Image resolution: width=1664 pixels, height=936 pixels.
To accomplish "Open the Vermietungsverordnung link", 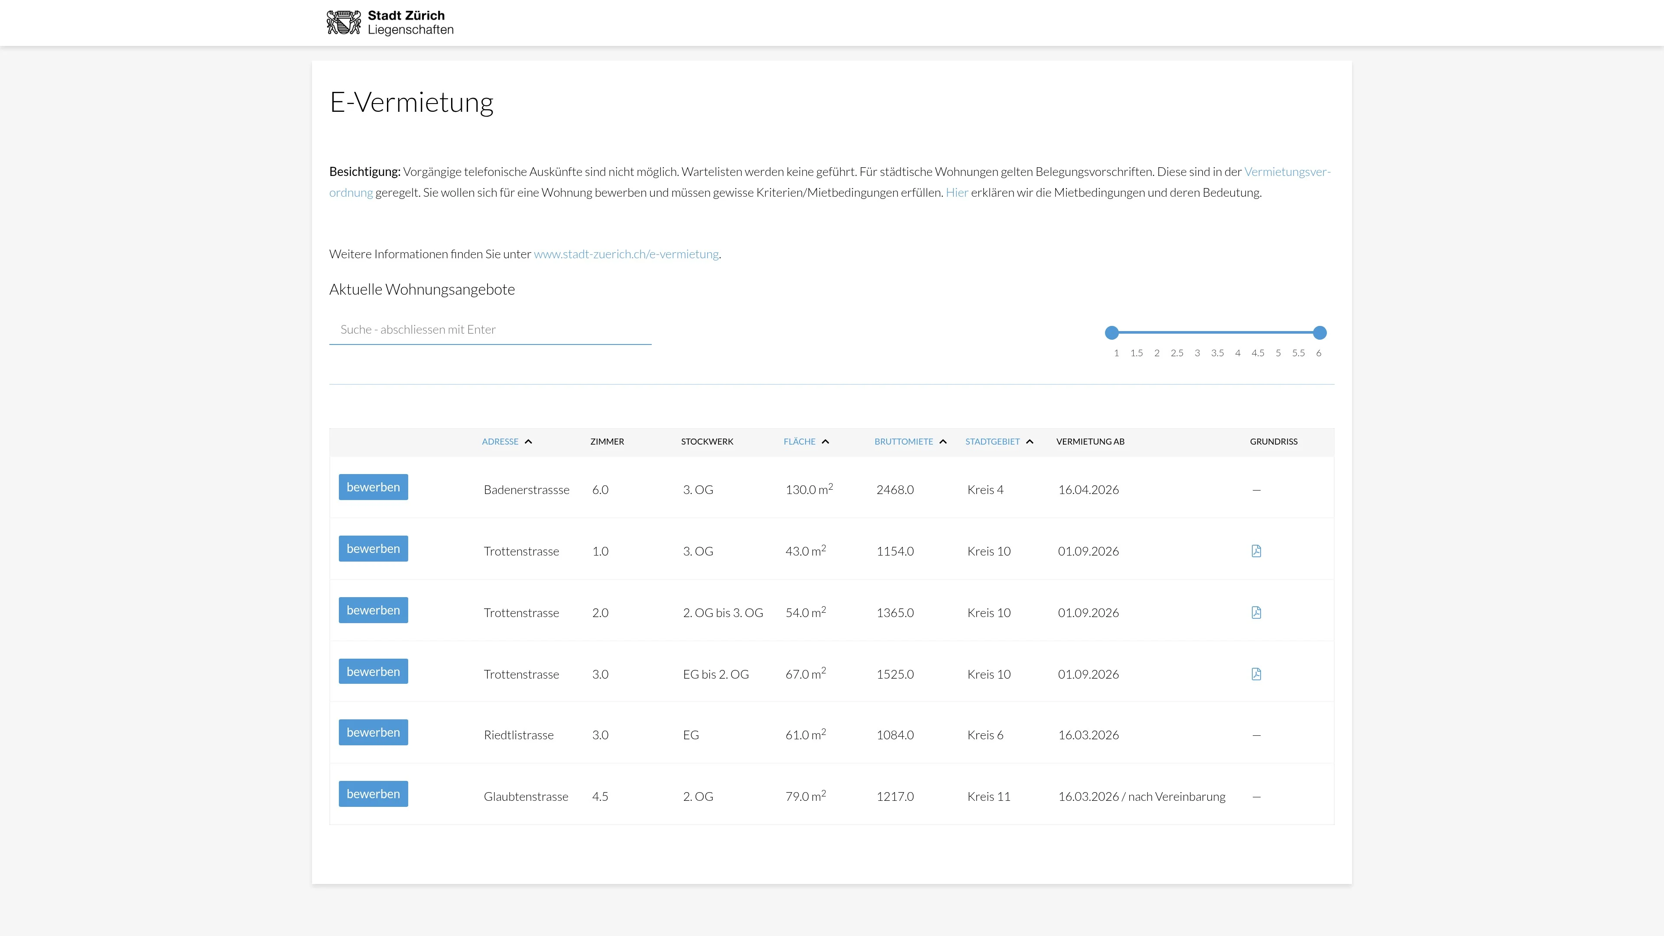I will [1287, 172].
